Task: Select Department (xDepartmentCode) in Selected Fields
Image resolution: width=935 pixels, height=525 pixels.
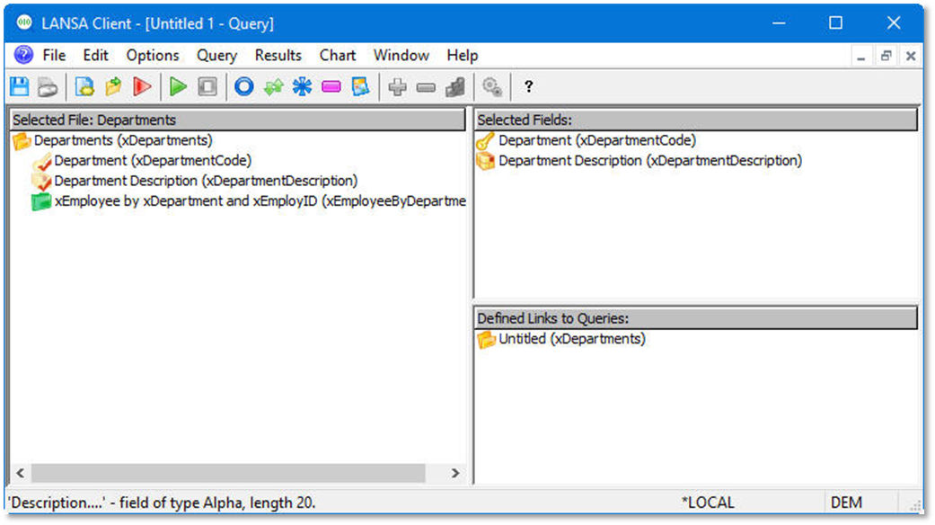Action: (597, 140)
